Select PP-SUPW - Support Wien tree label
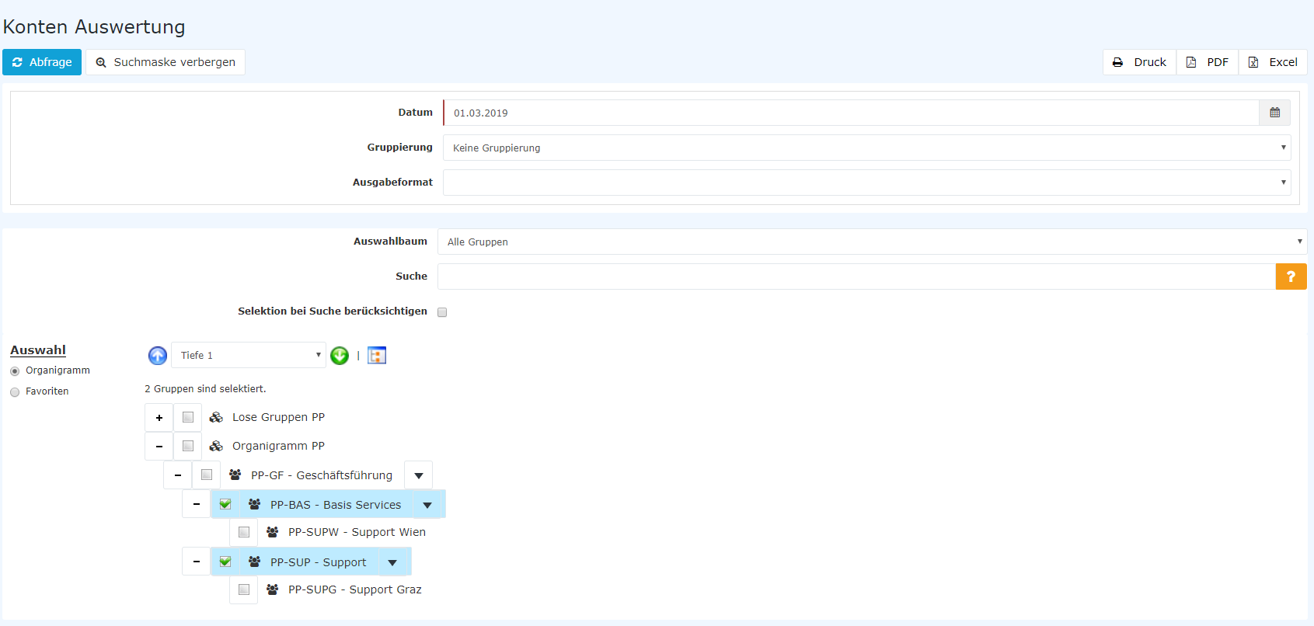 pyautogui.click(x=357, y=532)
